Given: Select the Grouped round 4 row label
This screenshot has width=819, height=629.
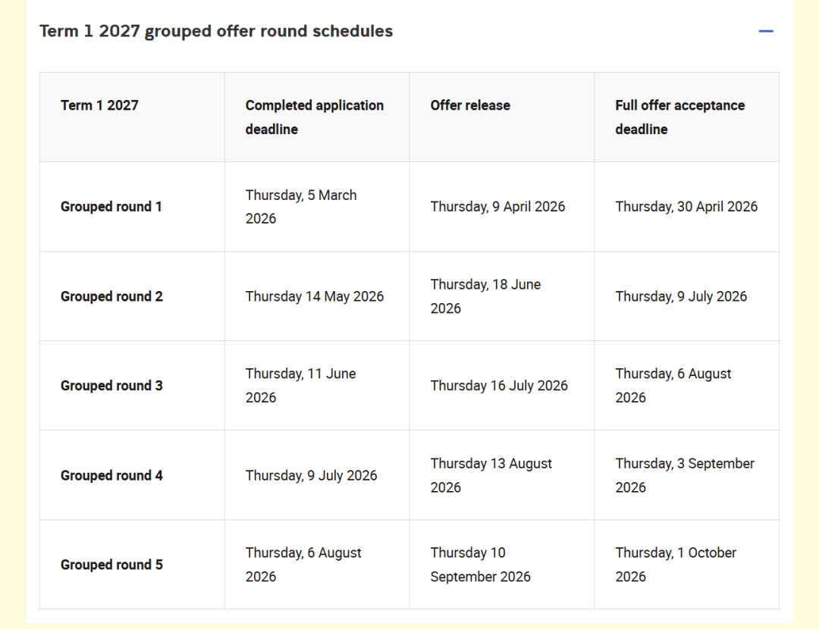Looking at the screenshot, I should (111, 475).
